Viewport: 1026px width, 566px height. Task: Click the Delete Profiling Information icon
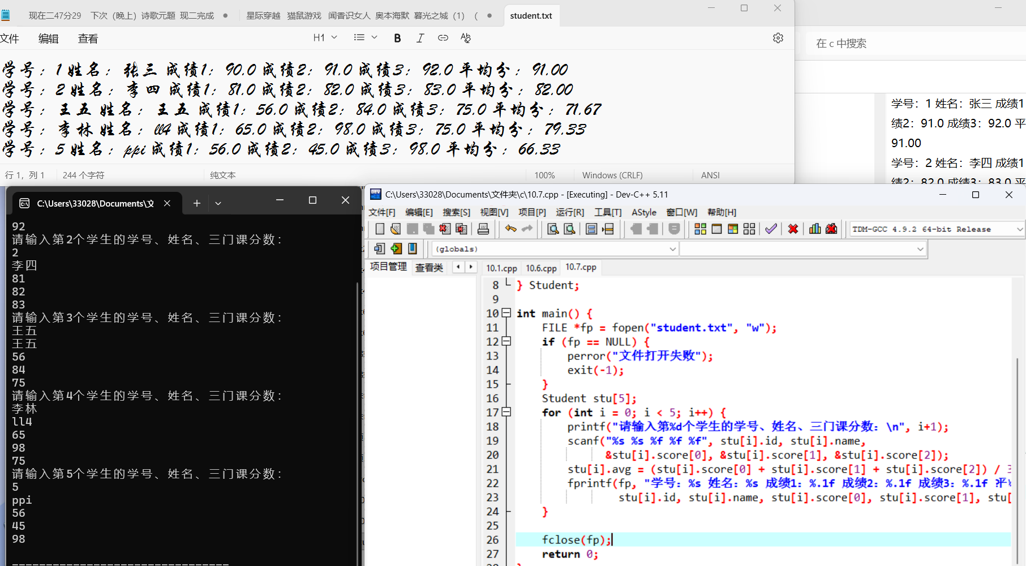[831, 229]
